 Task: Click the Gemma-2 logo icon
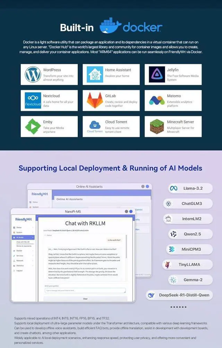point(173,280)
